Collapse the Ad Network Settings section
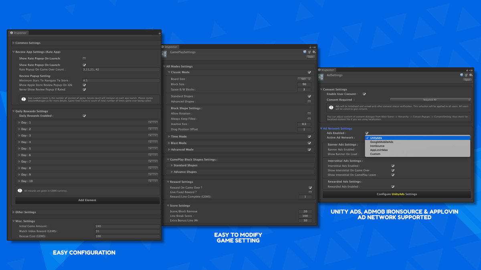This screenshot has height=270, width=481. coord(321,128)
